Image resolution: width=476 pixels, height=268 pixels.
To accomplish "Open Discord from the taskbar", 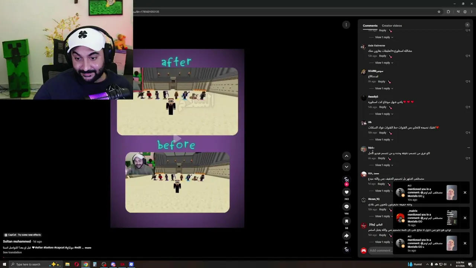I will pos(113,264).
